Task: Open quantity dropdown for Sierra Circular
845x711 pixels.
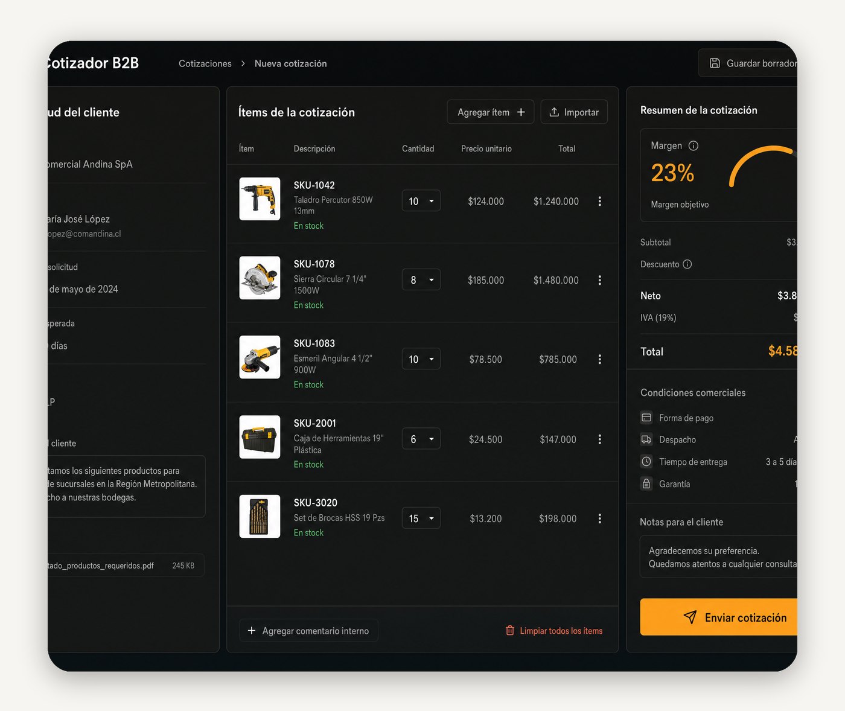Action: tap(421, 279)
